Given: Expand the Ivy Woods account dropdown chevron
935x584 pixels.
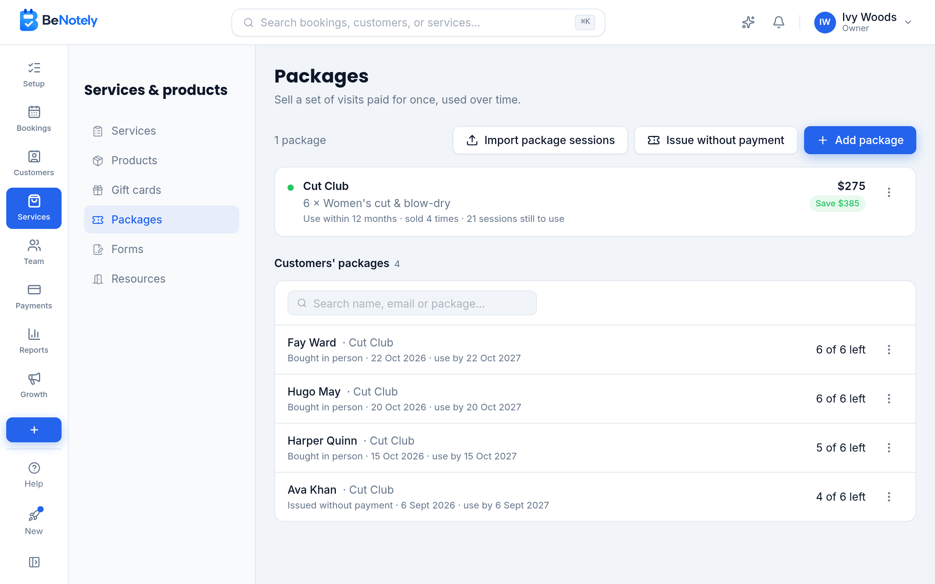Looking at the screenshot, I should [908, 23].
